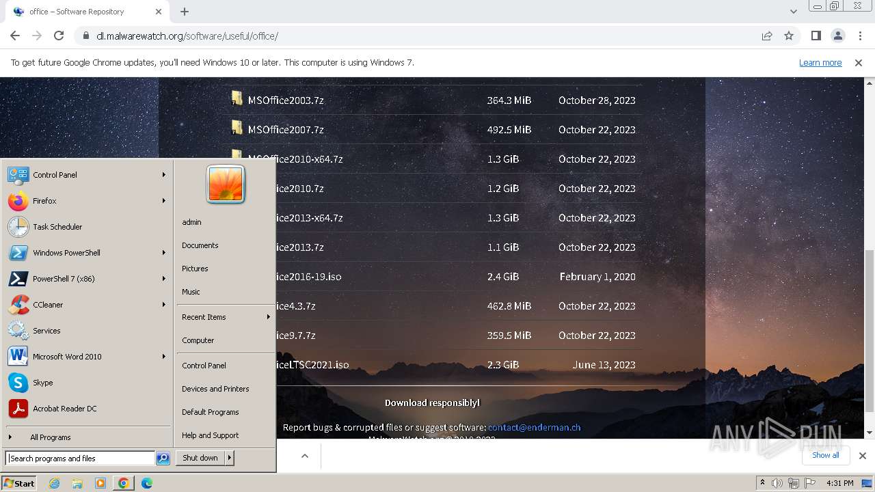The width and height of the screenshot is (875, 492).
Task: Open Chrome side panel
Action: pos(816,36)
